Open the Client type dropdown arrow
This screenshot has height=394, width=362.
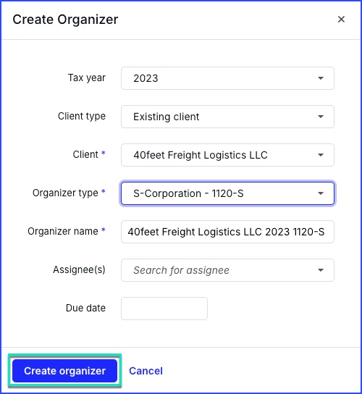[x=321, y=117]
